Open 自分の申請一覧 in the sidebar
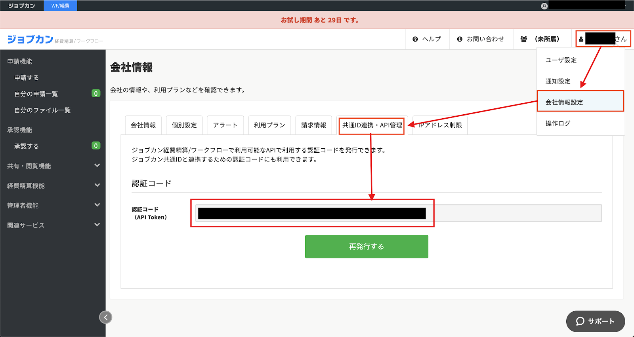 click(x=36, y=94)
